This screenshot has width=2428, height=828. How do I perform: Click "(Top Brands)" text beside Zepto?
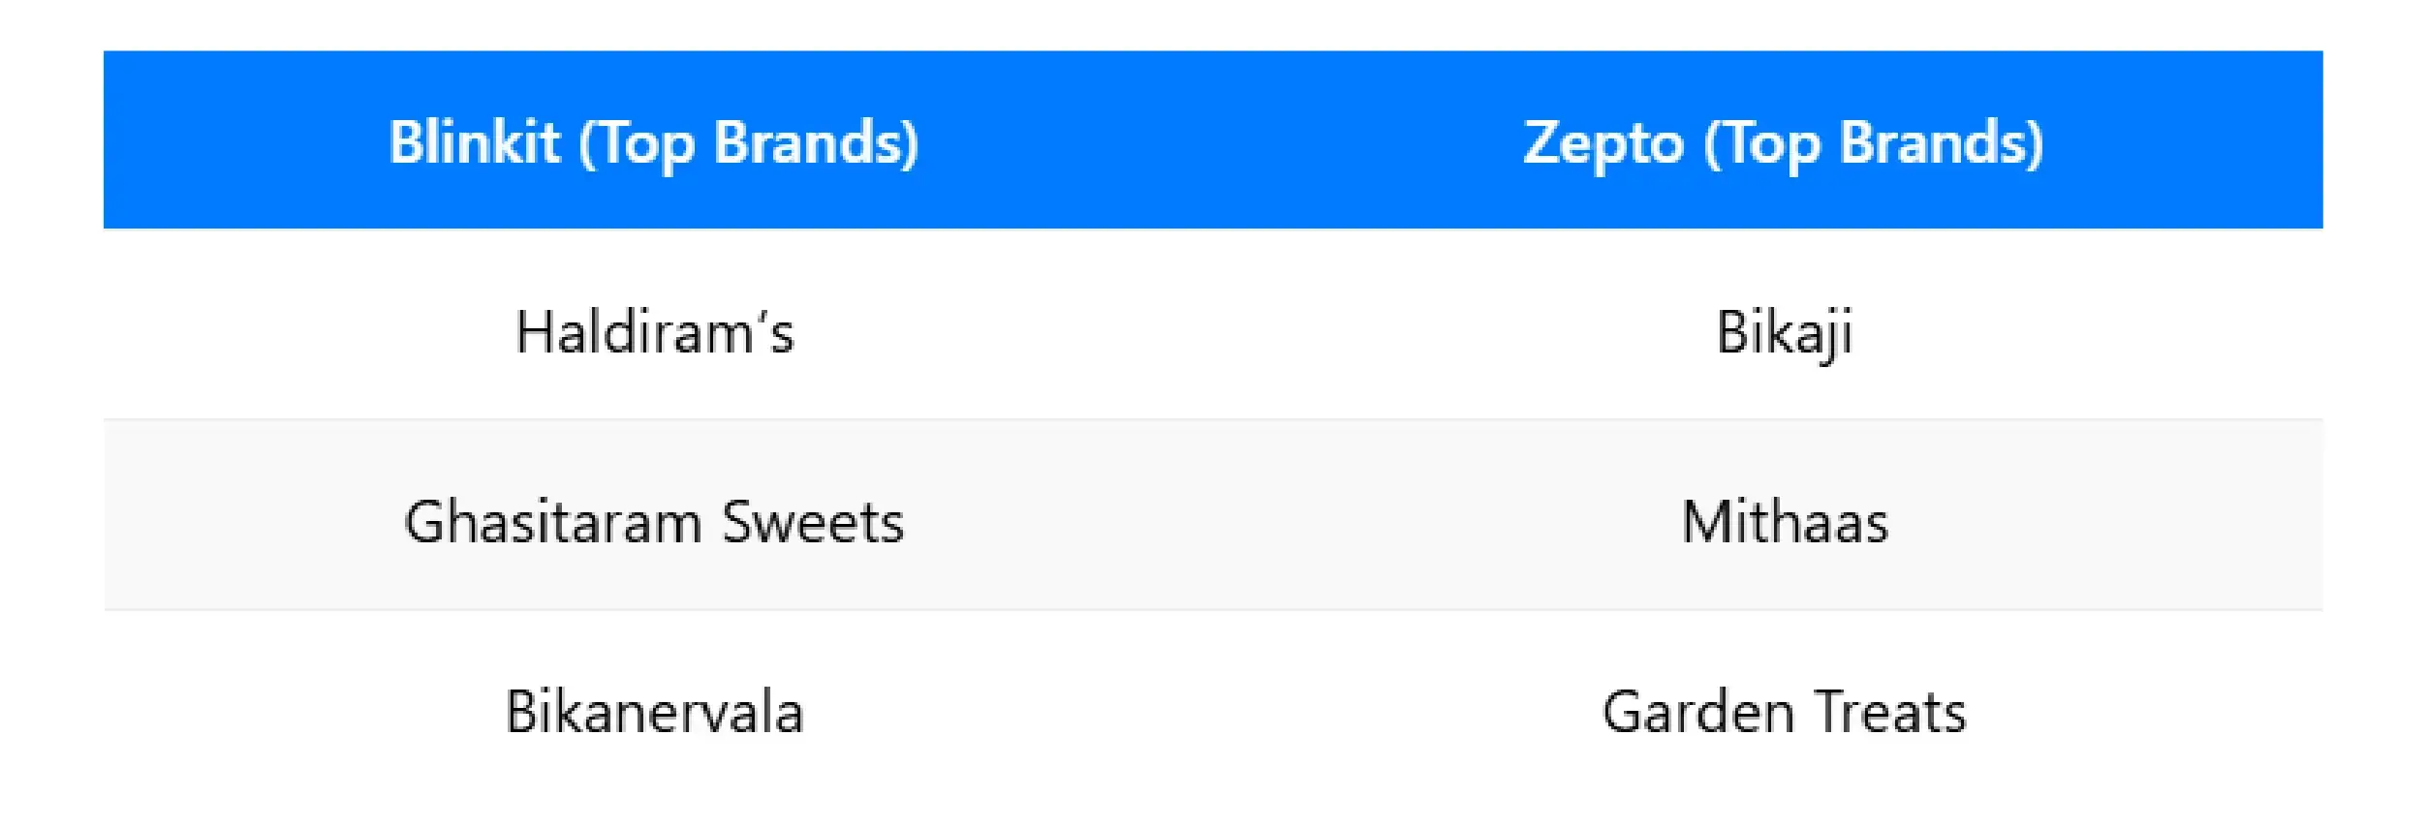[1874, 142]
